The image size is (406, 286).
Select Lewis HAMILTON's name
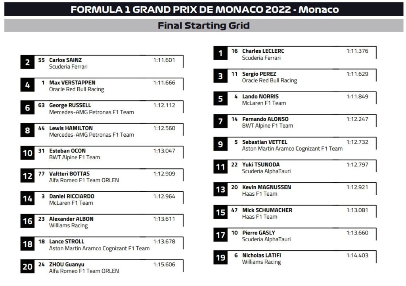pyautogui.click(x=71, y=128)
